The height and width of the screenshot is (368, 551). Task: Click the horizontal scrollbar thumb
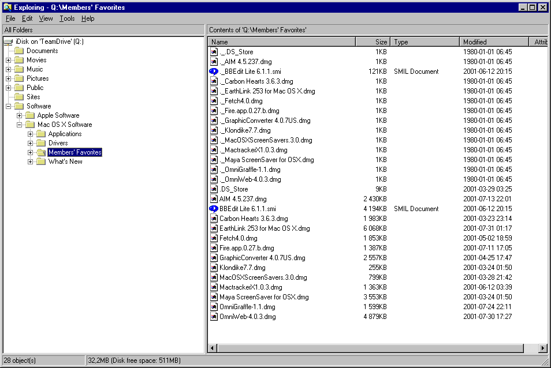click(x=370, y=348)
